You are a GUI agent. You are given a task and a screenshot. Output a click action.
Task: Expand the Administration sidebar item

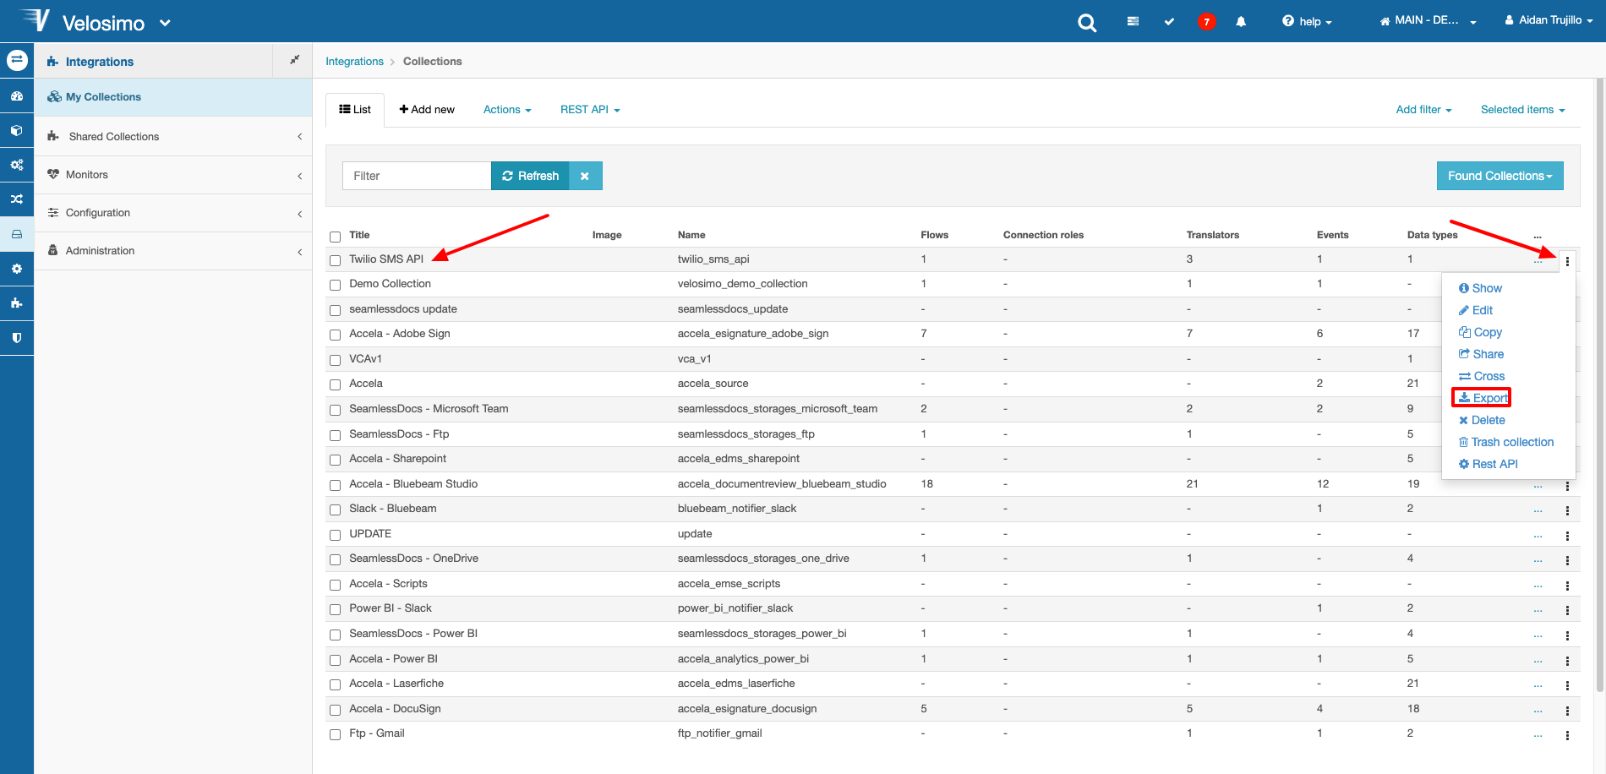coord(173,251)
